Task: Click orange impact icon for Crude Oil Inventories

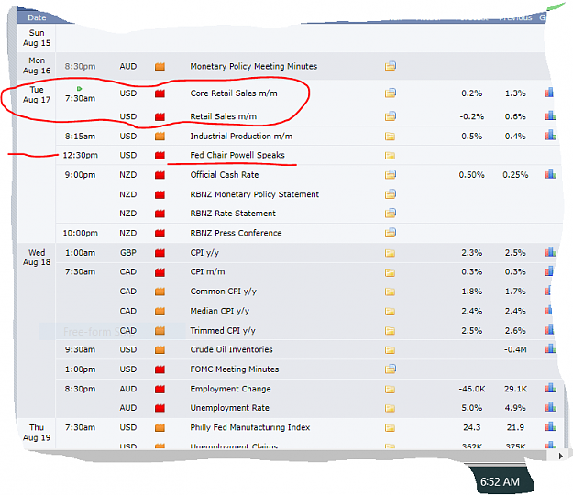Action: point(160,349)
